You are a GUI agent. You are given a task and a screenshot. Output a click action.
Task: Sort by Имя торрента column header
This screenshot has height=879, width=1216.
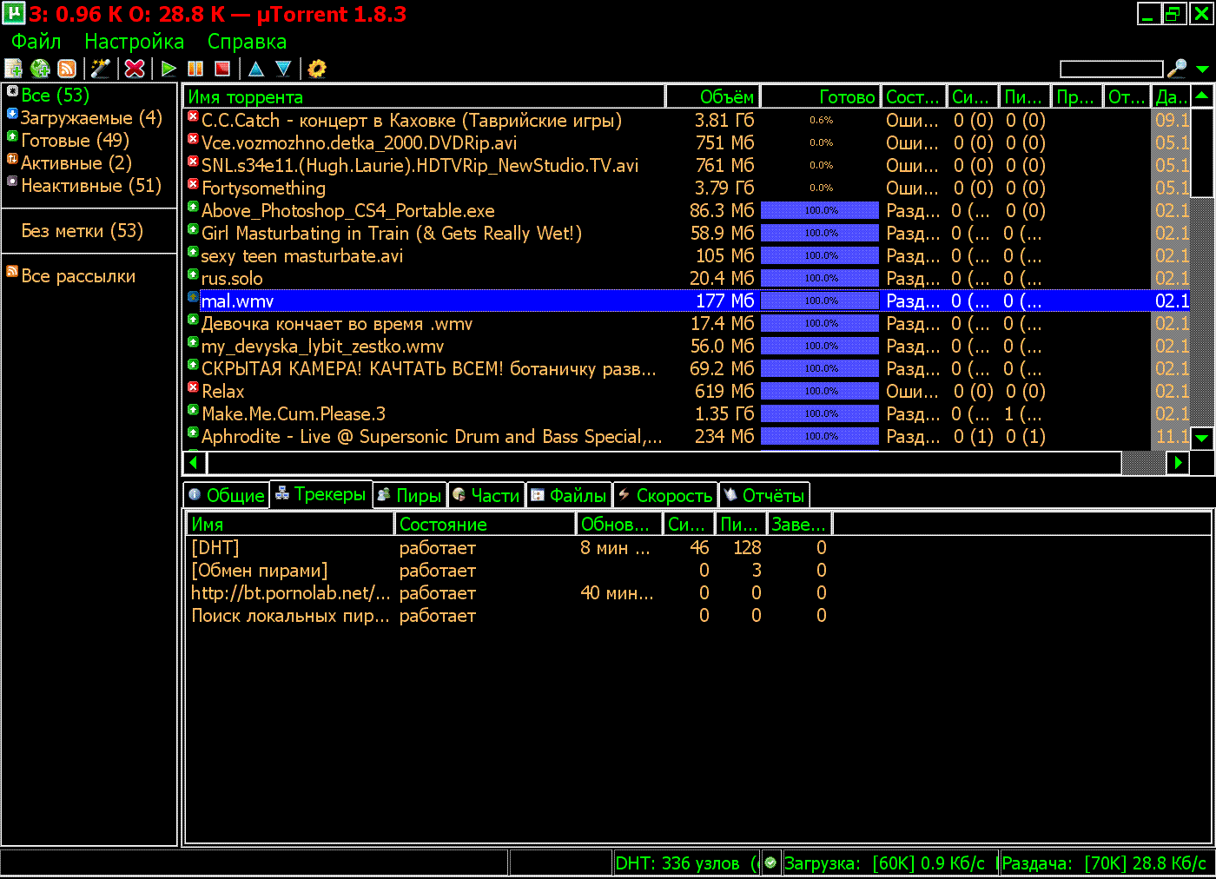tap(424, 97)
